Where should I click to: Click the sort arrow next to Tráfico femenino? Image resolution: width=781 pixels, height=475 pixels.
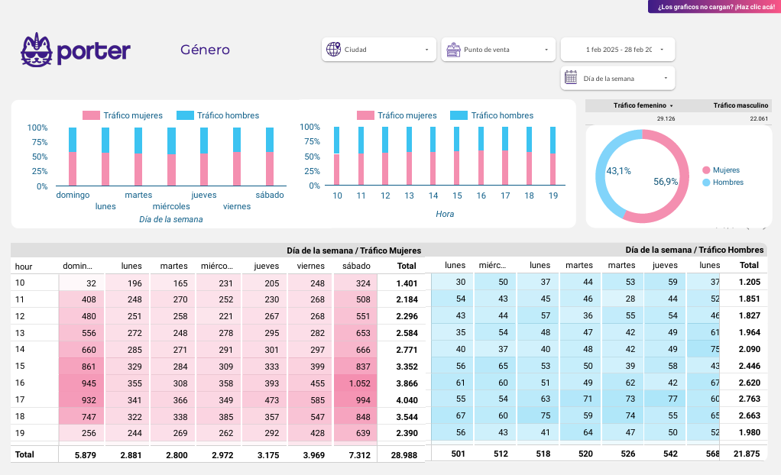[672, 105]
